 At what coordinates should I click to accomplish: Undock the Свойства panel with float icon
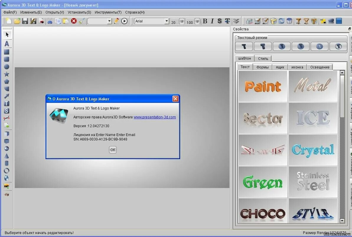350,29
